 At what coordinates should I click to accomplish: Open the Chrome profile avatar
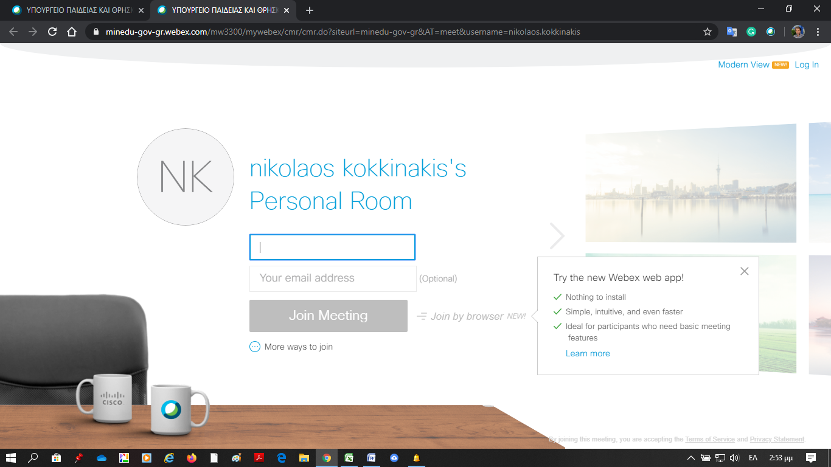click(x=798, y=32)
